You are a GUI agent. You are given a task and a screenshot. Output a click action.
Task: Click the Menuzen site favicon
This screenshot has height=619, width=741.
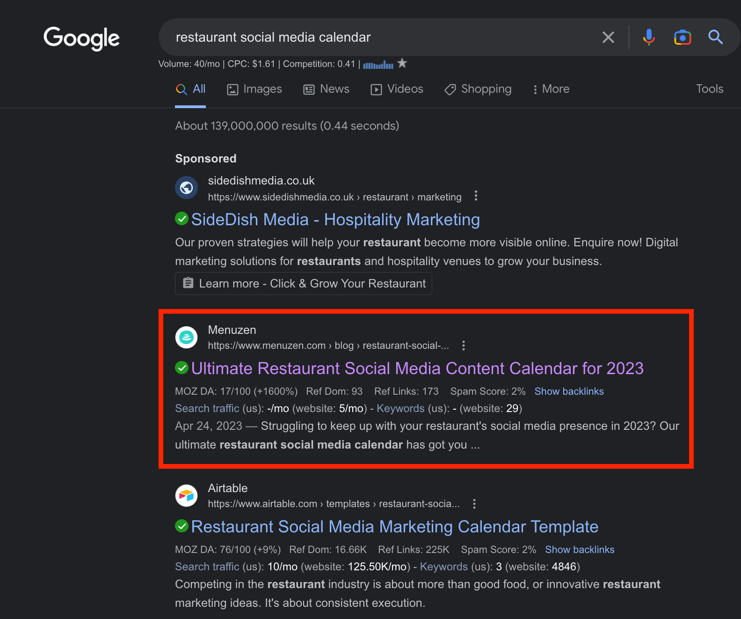click(187, 337)
